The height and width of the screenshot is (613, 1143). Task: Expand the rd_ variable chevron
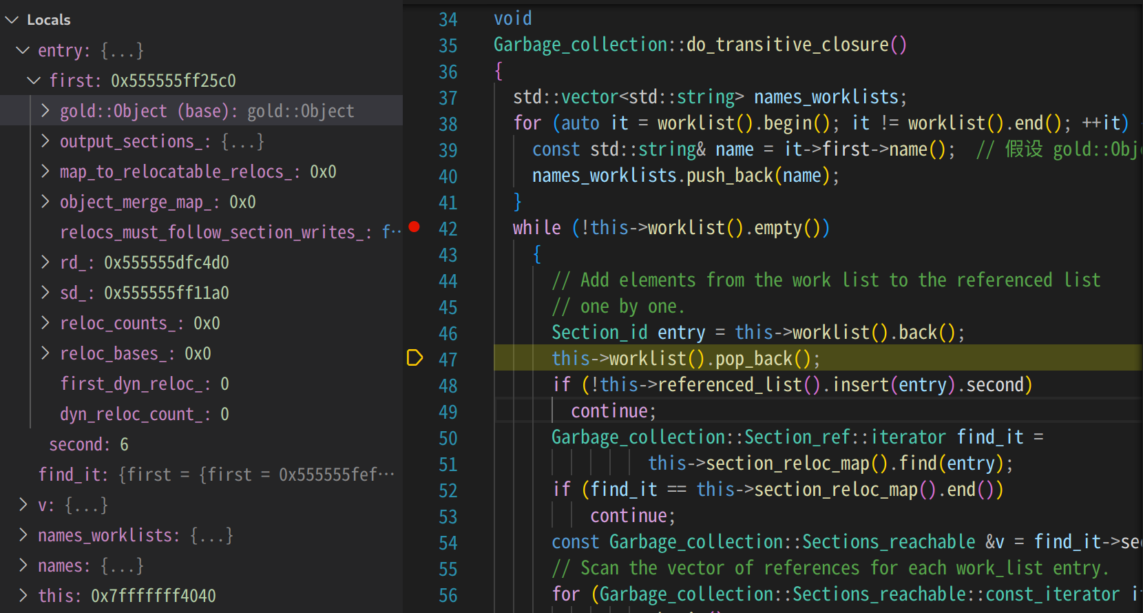point(45,262)
